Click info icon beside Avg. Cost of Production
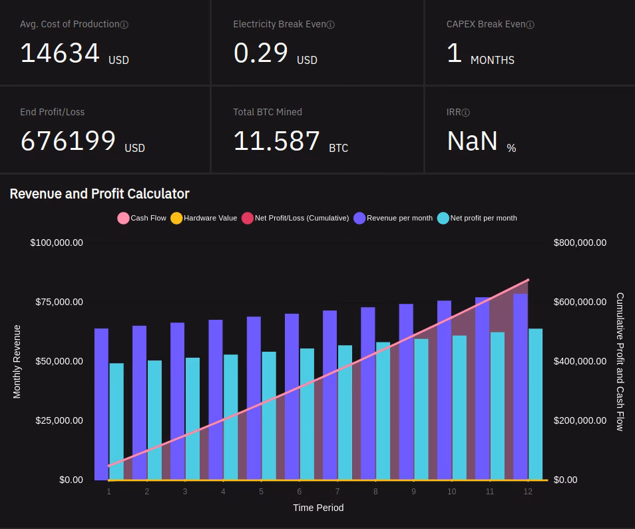The height and width of the screenshot is (529, 635). tap(124, 25)
